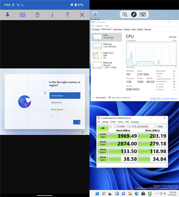Open CrystalDiskMark Language menu
Screen dimensions: 179x197
[x=135, y=122]
